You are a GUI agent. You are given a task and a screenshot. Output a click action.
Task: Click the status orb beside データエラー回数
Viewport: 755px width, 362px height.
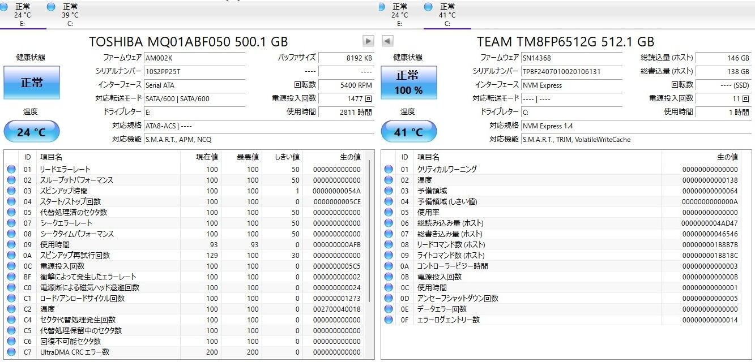pos(388,309)
